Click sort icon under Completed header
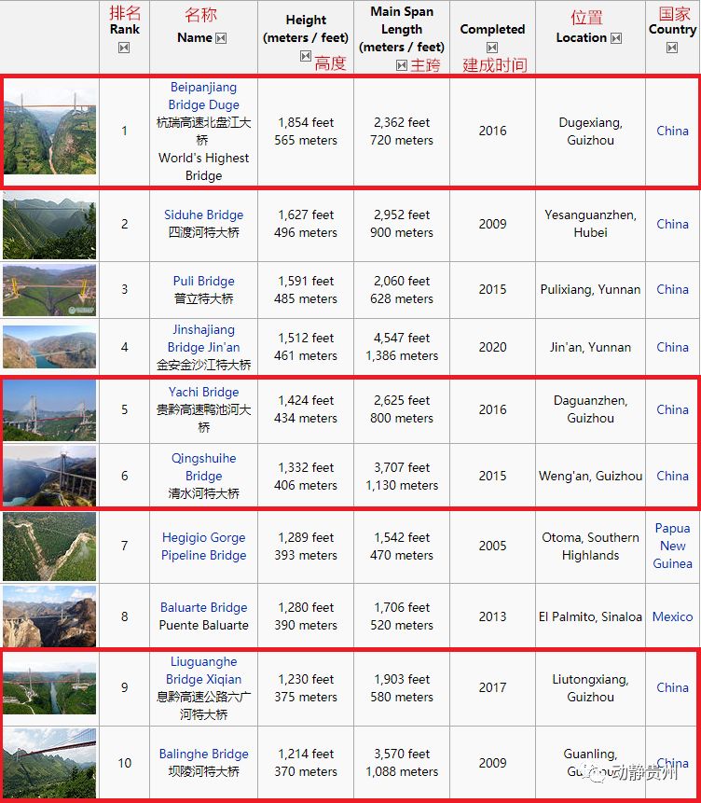The width and height of the screenshot is (701, 803). coord(492,48)
